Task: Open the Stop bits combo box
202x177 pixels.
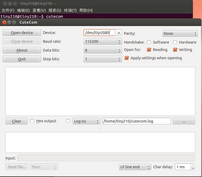Action: 103,59
